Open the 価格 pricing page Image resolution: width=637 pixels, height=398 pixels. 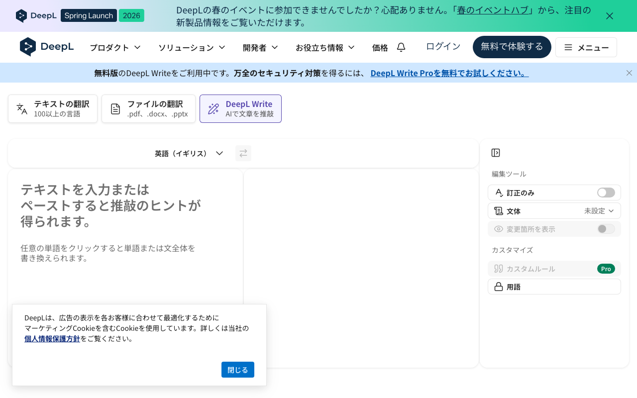(x=380, y=48)
